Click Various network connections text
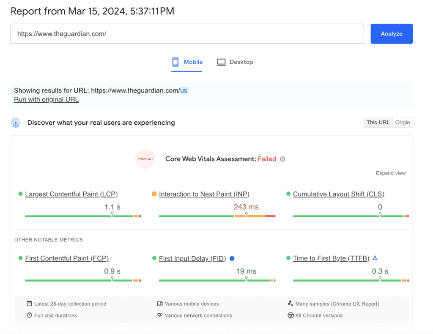The image size is (433, 334). pos(198,315)
